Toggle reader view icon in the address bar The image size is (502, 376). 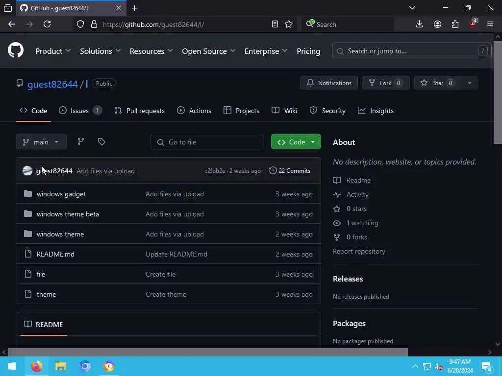coord(275,24)
